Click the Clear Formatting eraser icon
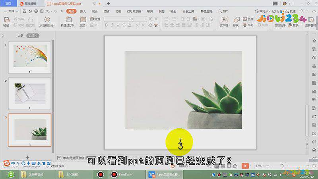This screenshot has height=179, width=318. [150, 25]
